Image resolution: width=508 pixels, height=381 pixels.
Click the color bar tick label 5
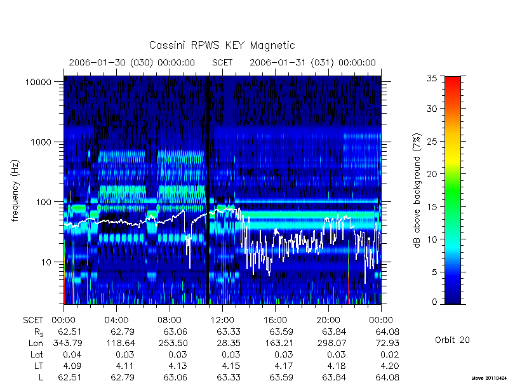434,272
